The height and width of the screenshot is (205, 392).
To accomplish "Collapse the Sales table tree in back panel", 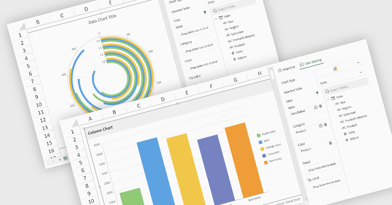I will click(x=216, y=19).
